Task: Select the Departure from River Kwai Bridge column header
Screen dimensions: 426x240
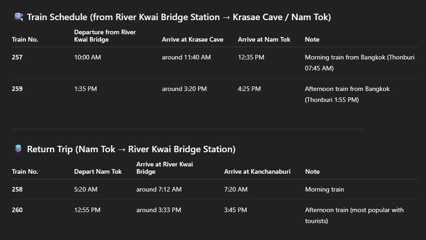Action: tap(105, 36)
